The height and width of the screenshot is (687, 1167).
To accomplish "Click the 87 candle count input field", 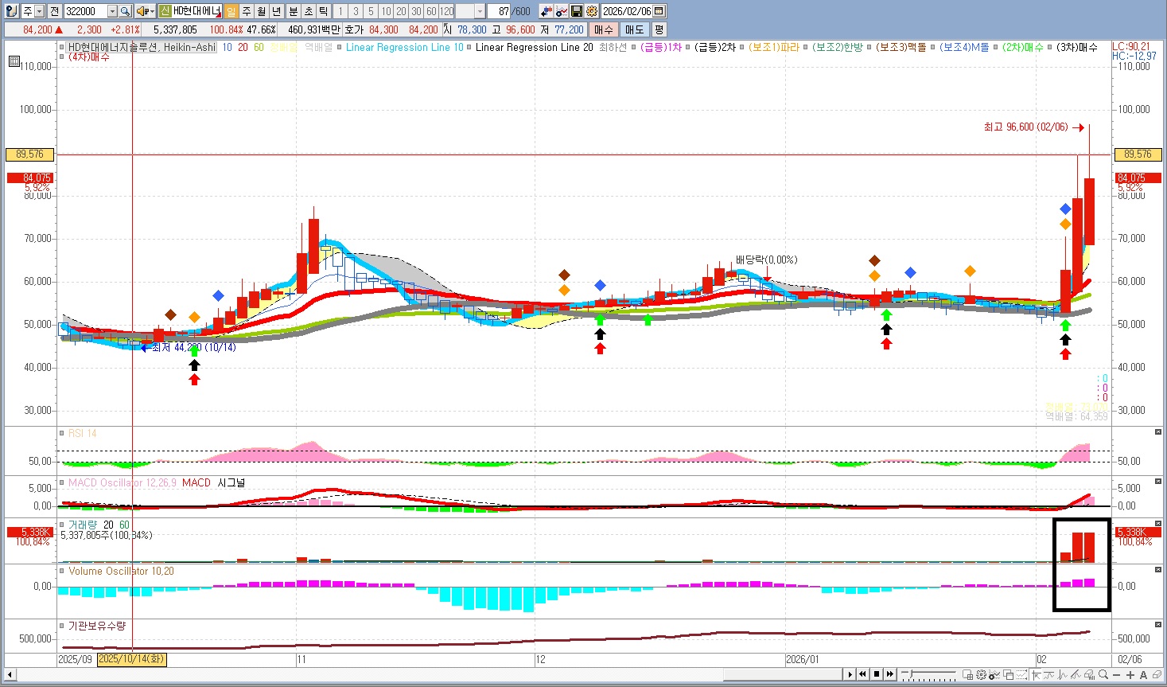I will pos(499,11).
